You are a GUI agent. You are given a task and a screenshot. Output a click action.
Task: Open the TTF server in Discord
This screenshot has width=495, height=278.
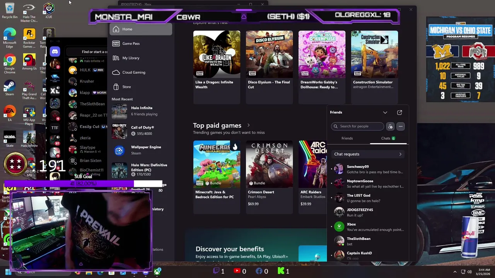pos(55,128)
